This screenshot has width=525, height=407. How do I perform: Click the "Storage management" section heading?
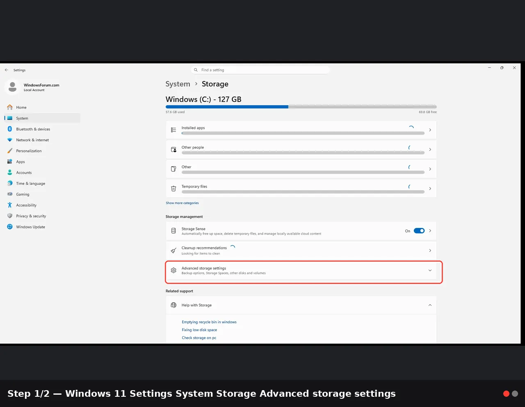[x=184, y=216]
